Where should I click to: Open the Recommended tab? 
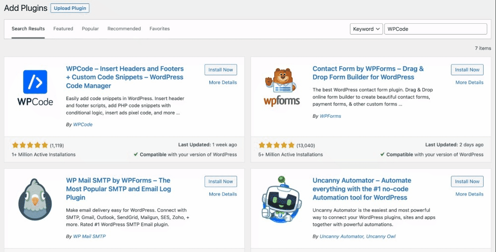(x=124, y=29)
